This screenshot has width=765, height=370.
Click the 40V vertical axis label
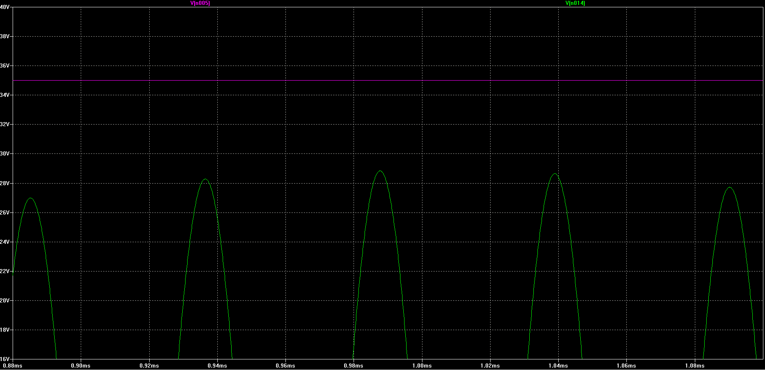point(4,7)
